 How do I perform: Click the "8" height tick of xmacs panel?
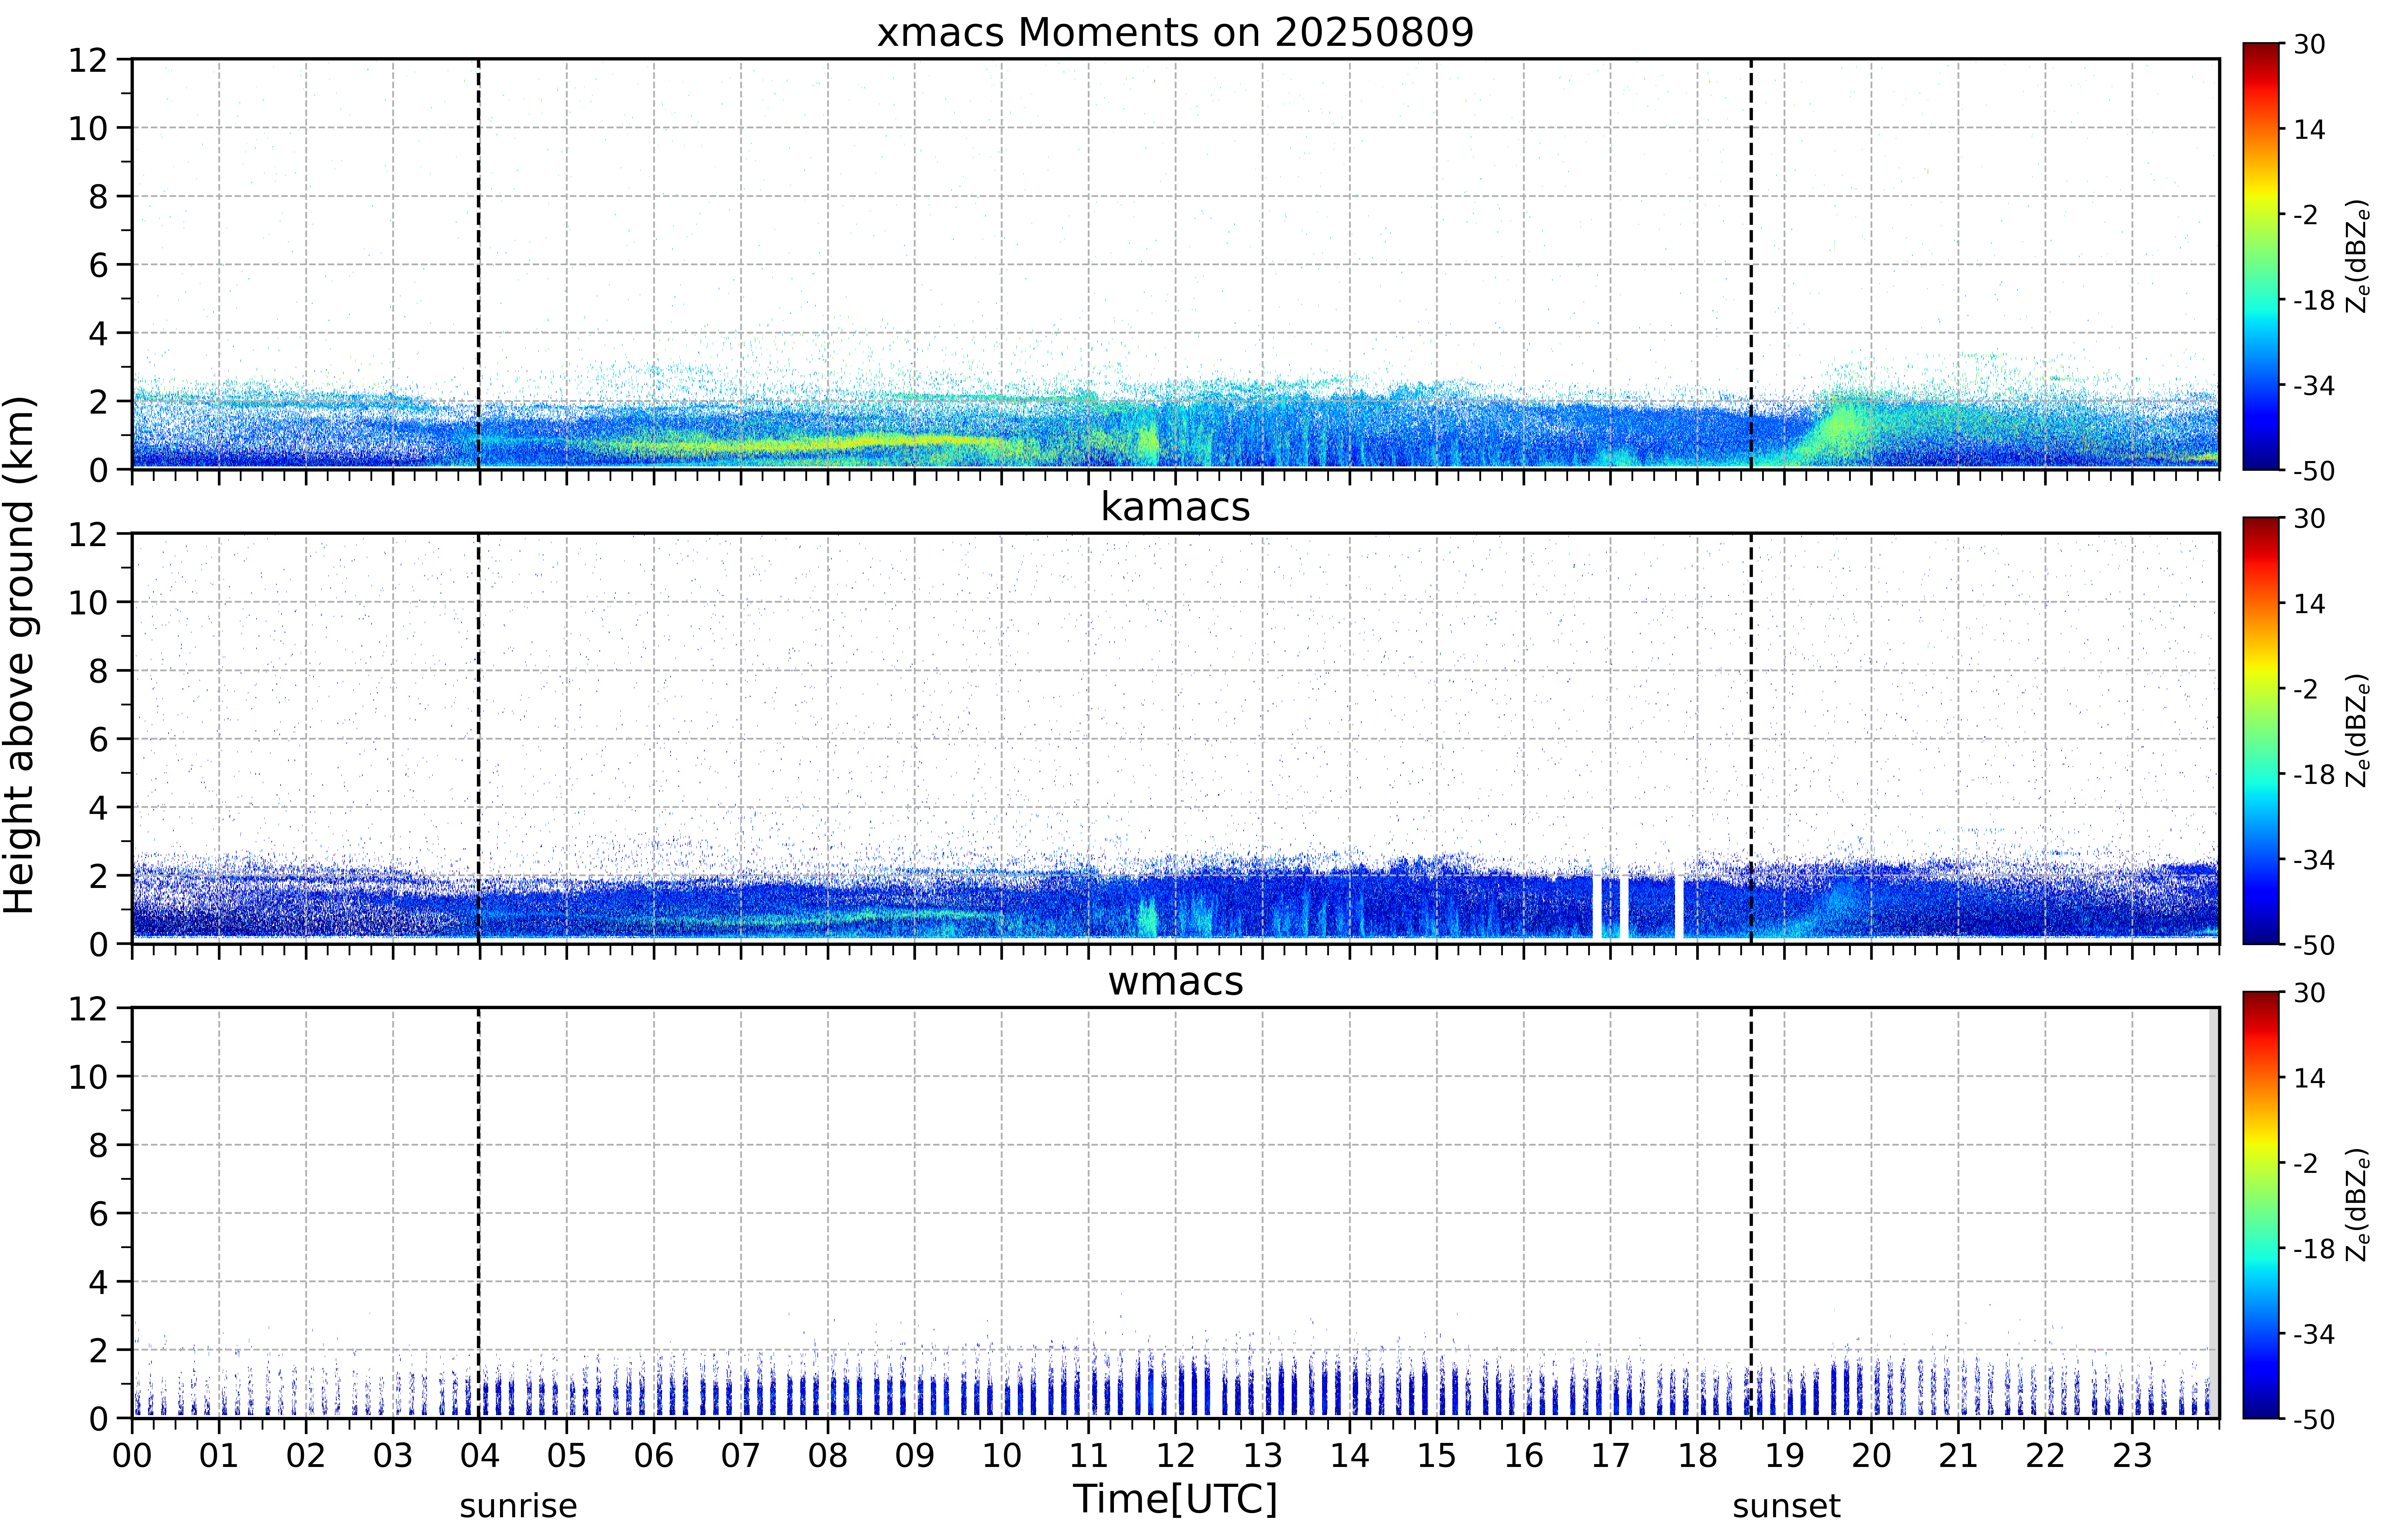pos(98,197)
